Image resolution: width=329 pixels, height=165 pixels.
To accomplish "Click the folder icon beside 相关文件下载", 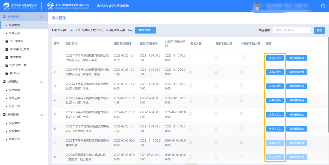I will pos(6,65).
